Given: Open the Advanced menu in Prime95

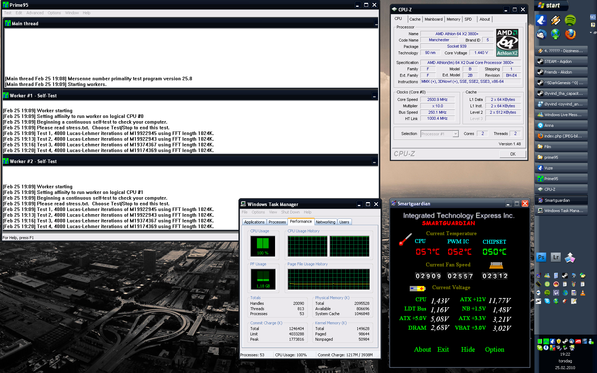Looking at the screenshot, I should 35,13.
